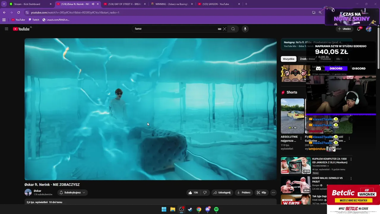Dislike the video with thumbs down
Screen dimensions: 380x214
[205, 193]
